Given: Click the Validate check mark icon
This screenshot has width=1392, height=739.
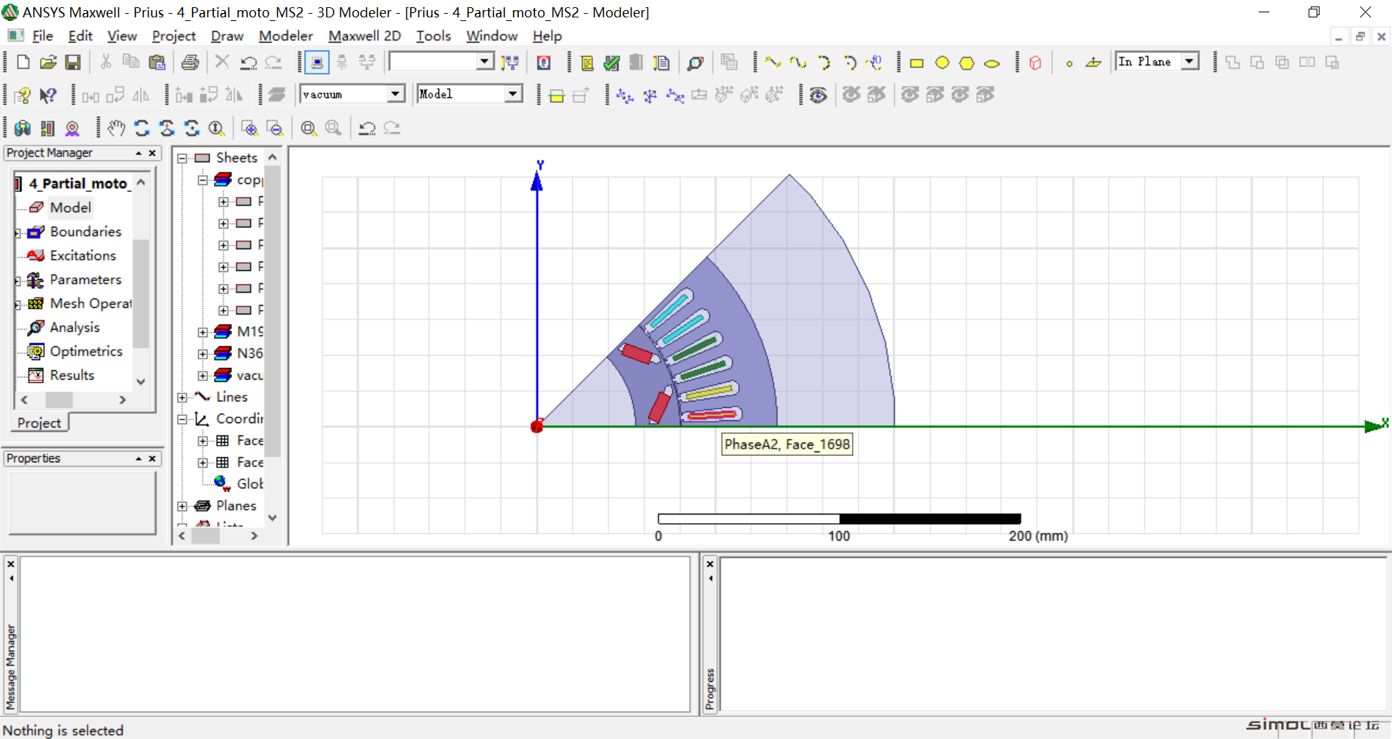Looking at the screenshot, I should click(611, 63).
